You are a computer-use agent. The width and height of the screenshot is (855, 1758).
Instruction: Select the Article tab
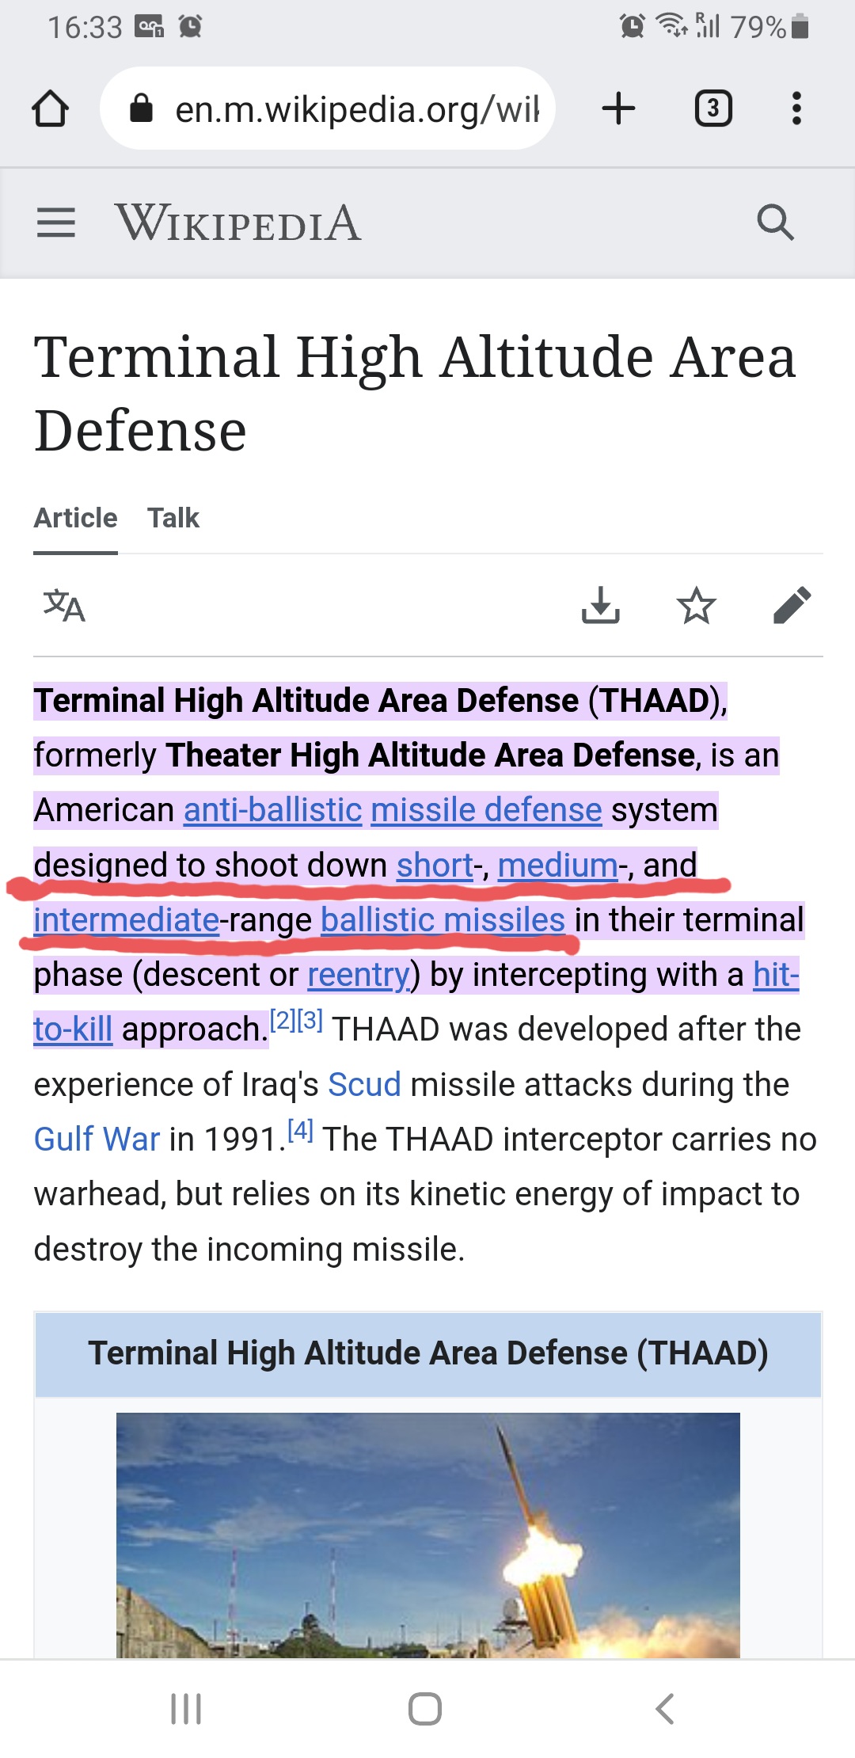[75, 518]
